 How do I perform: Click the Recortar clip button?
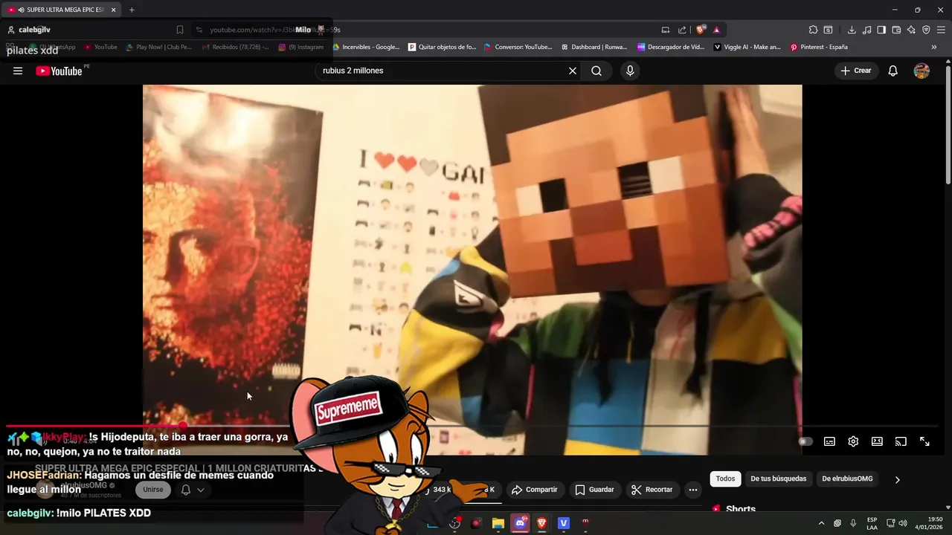[x=652, y=490]
